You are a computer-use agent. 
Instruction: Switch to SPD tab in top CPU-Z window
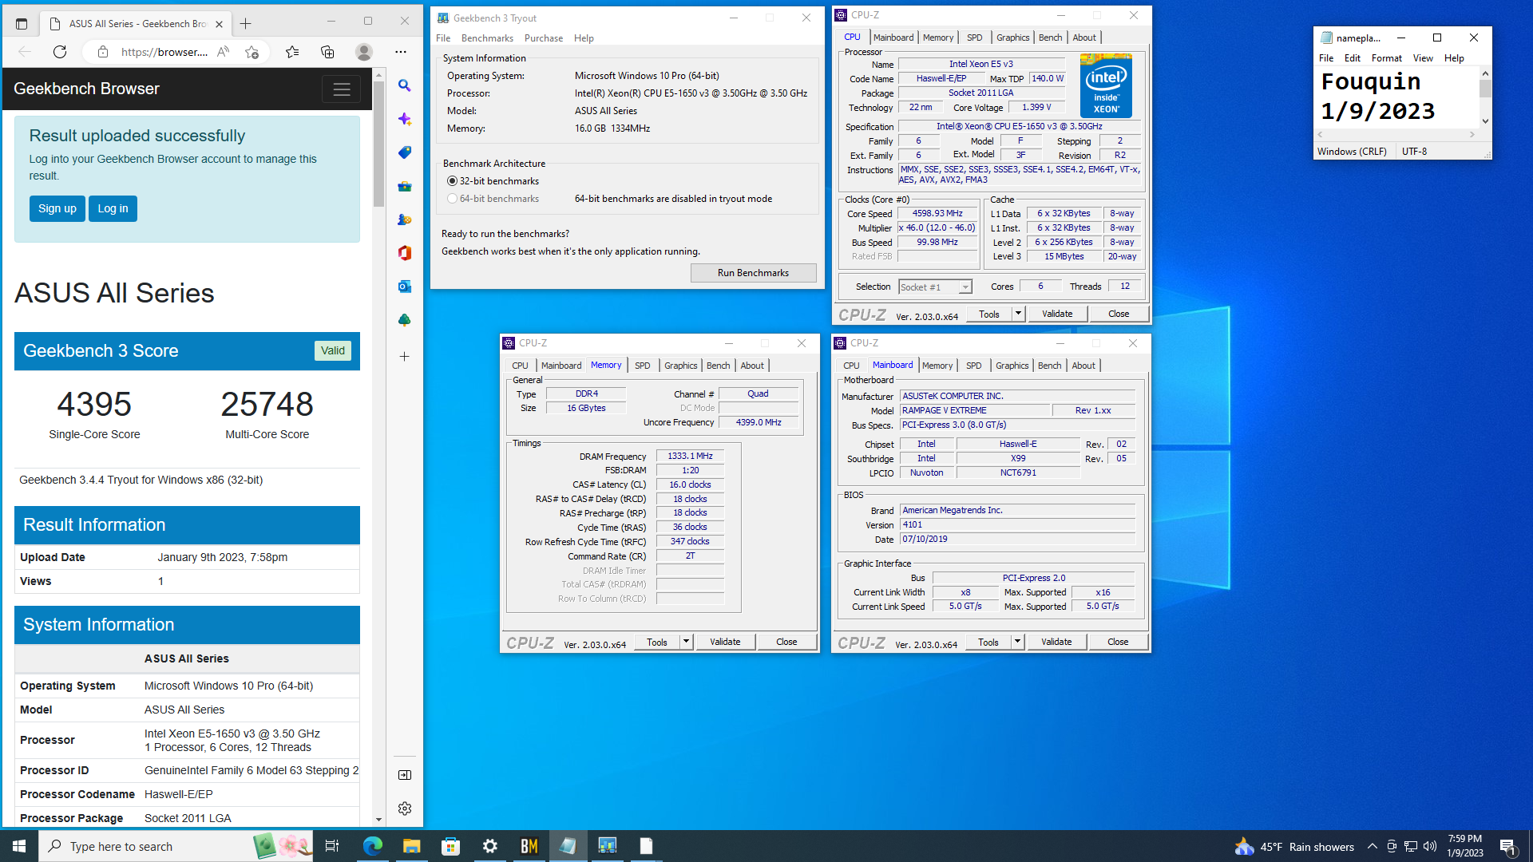(975, 38)
